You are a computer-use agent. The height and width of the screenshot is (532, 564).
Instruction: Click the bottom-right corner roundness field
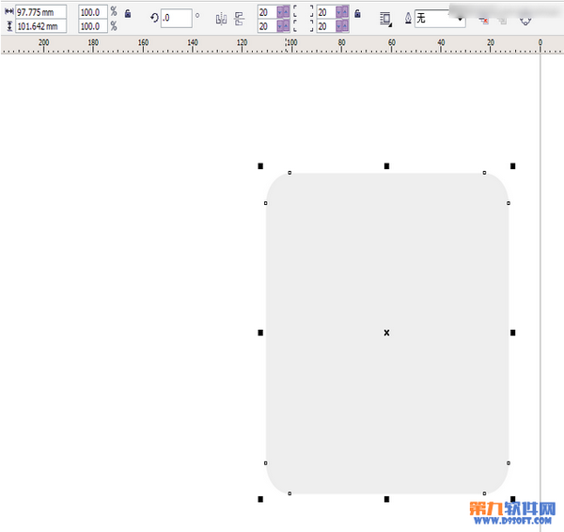(x=326, y=26)
